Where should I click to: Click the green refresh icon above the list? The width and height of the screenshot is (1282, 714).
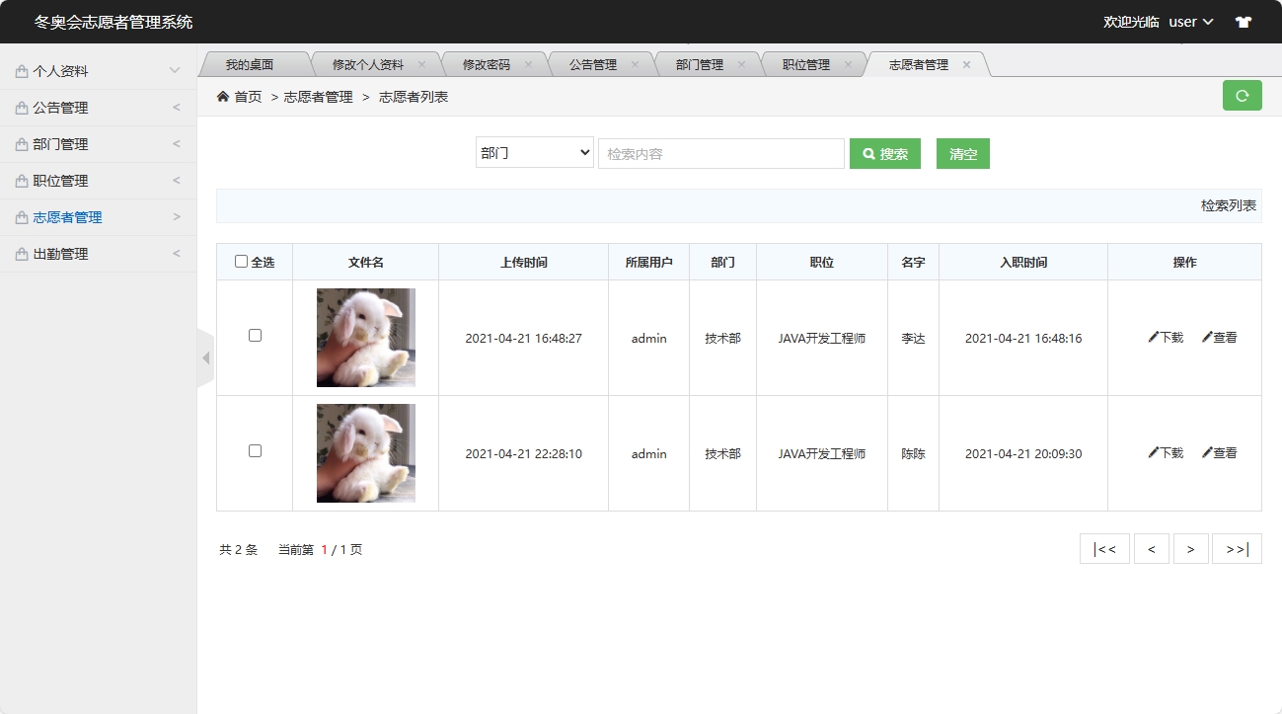(x=1242, y=97)
